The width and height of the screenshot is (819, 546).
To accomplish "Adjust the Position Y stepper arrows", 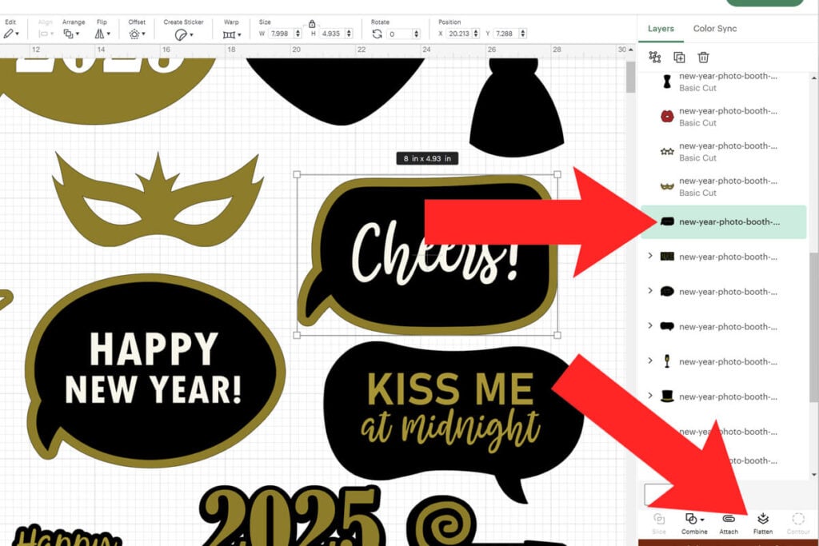I will 523,34.
